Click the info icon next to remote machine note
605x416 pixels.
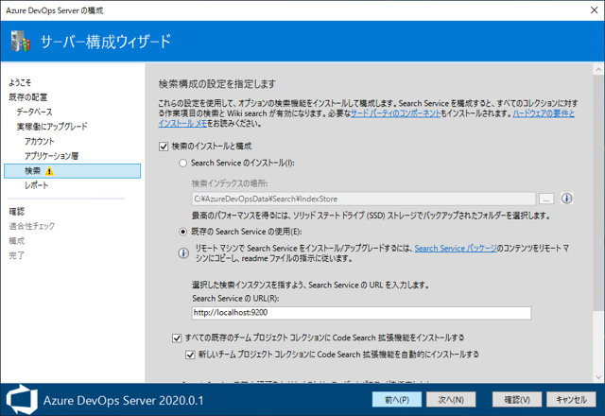click(183, 253)
